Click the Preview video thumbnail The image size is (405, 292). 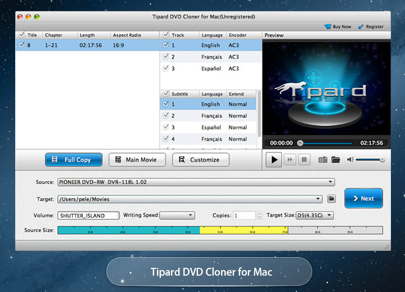tap(326, 88)
